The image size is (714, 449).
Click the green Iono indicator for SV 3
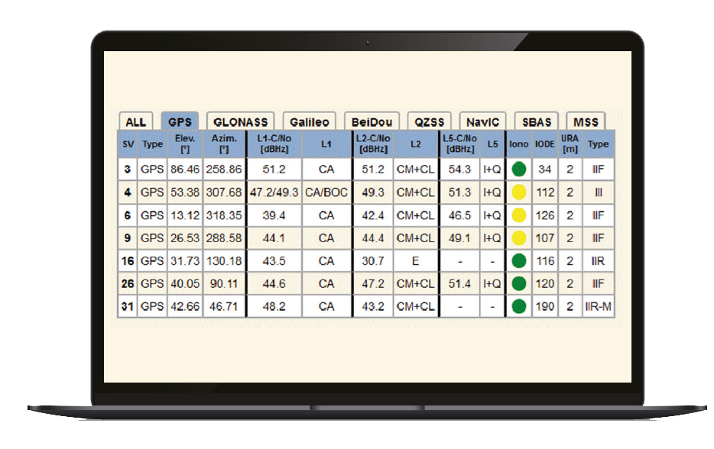518,170
